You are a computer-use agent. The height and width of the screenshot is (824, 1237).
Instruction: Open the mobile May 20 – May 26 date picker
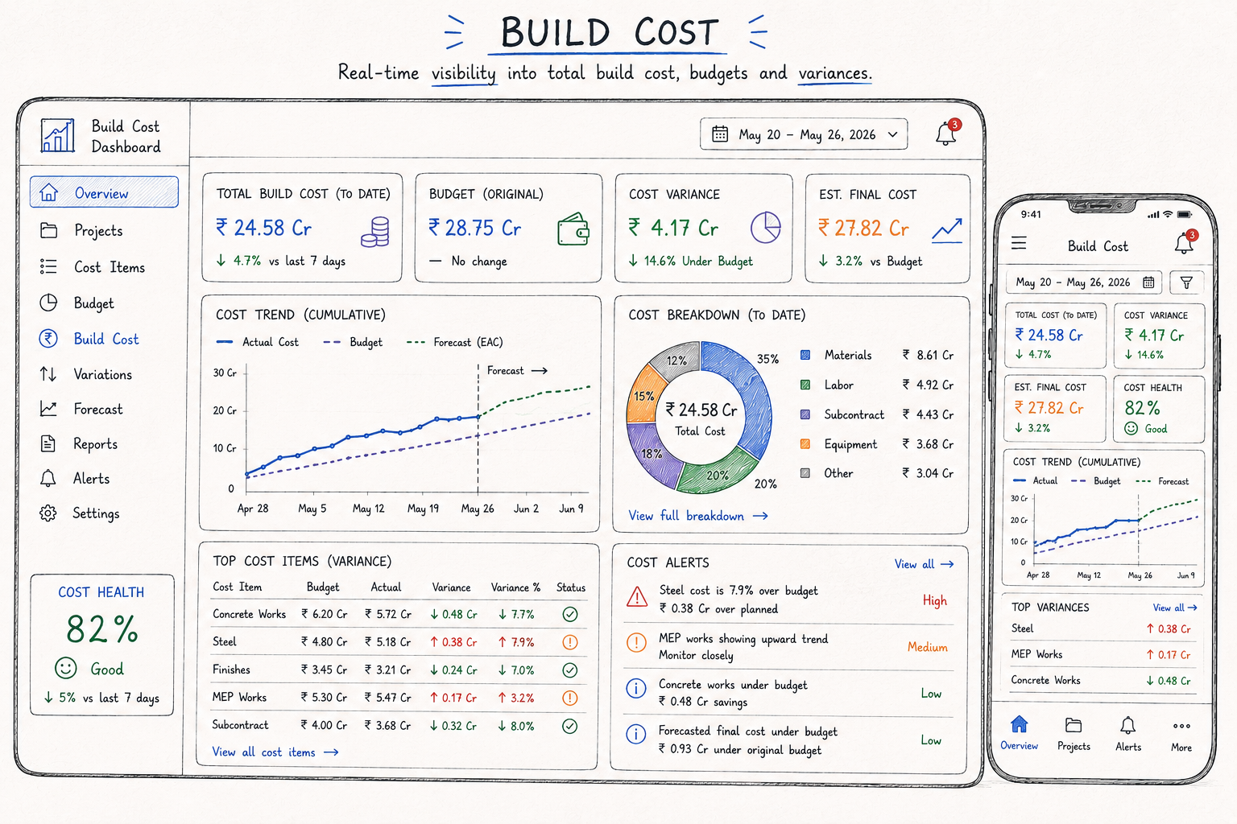[1084, 282]
